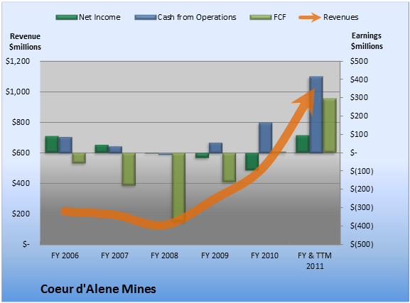Select the FY 2007 negative FCF bar
This screenshot has height=303, width=410.
[129, 169]
